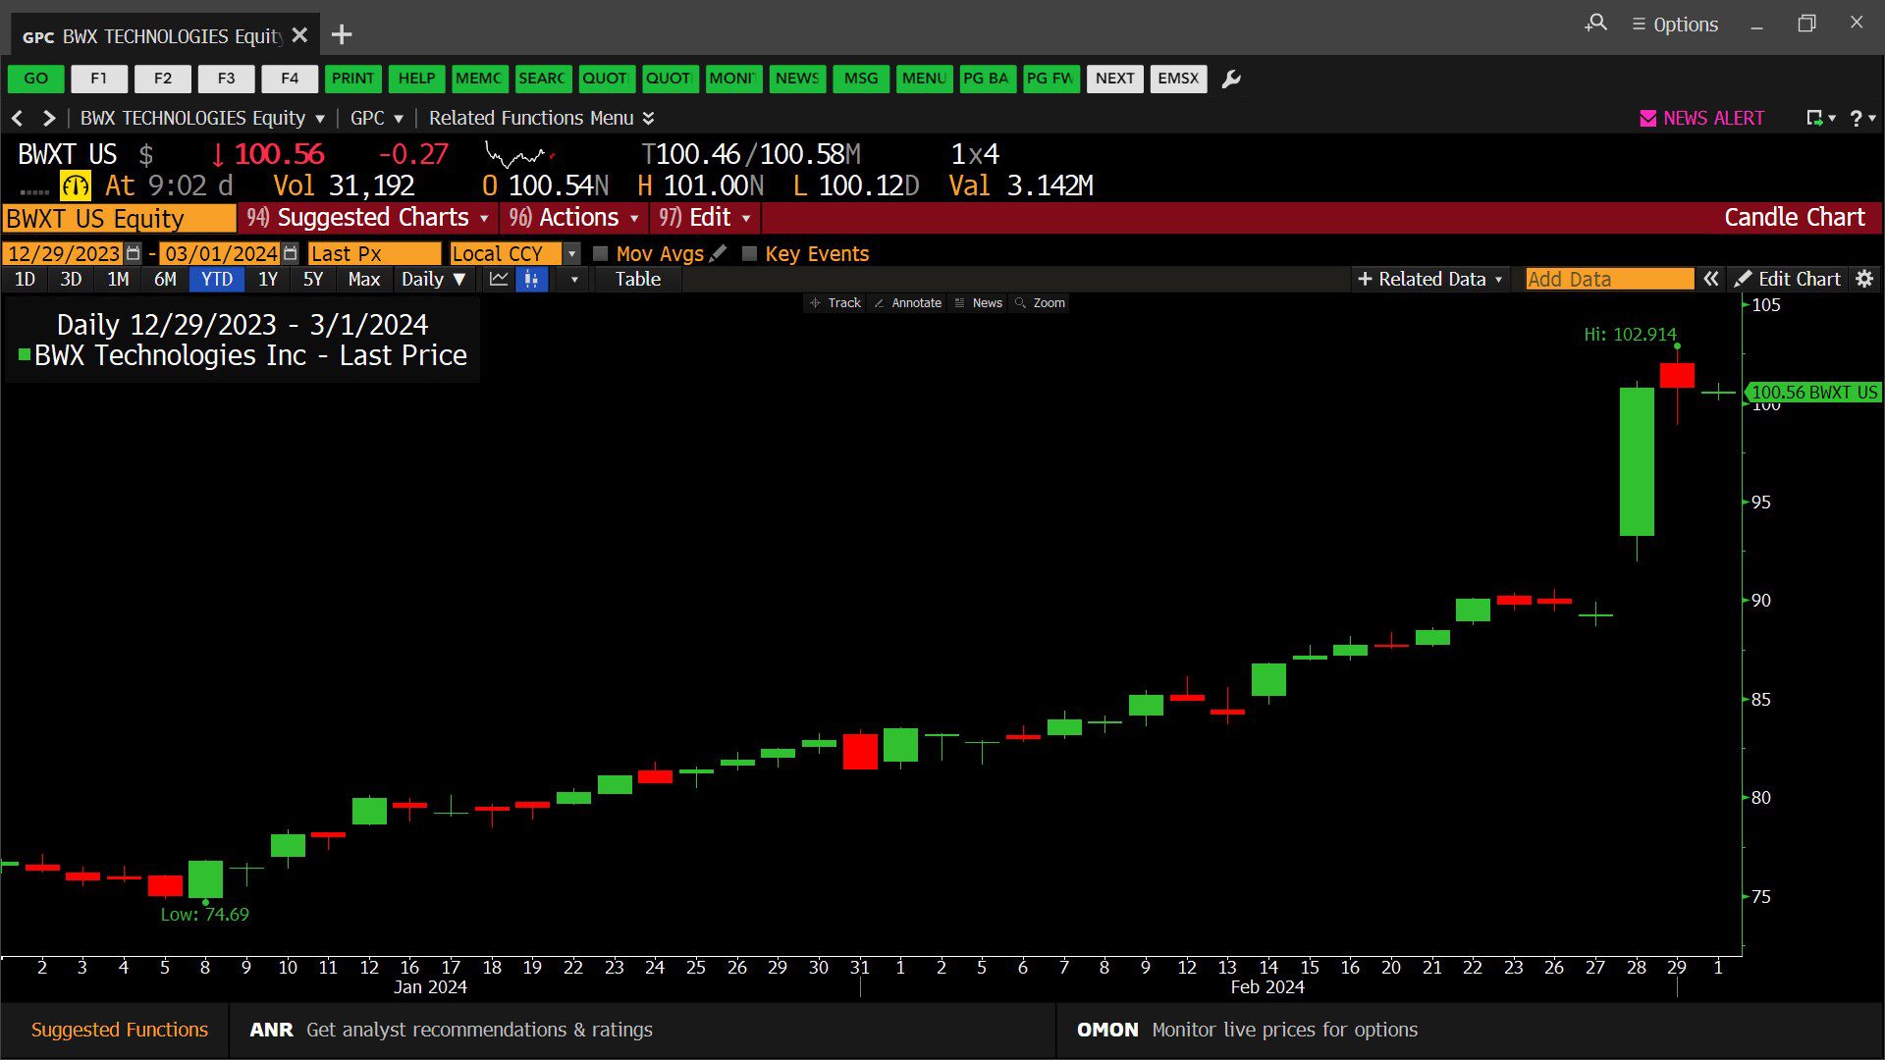Click the PRINT command key
1885x1060 pixels.
(x=352, y=79)
